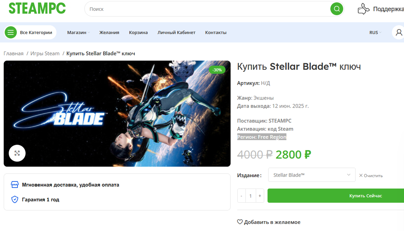Click the shield icon beside Гарантия 1 год

pyautogui.click(x=14, y=200)
